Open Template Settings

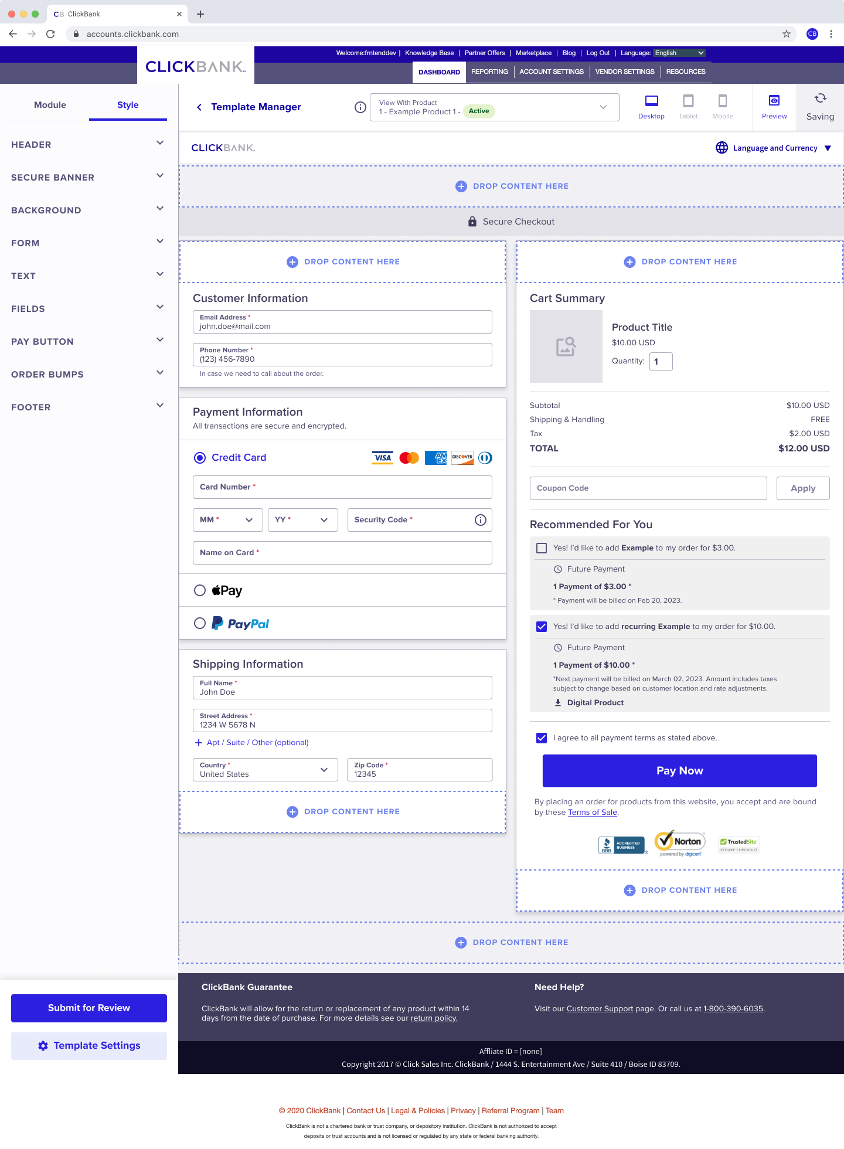click(x=89, y=1046)
